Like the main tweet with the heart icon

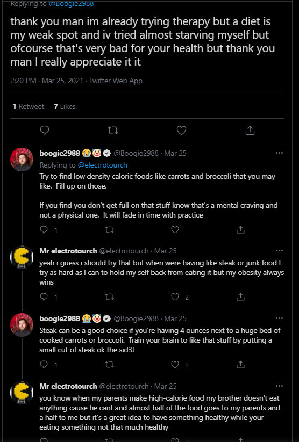pyautogui.click(x=181, y=130)
